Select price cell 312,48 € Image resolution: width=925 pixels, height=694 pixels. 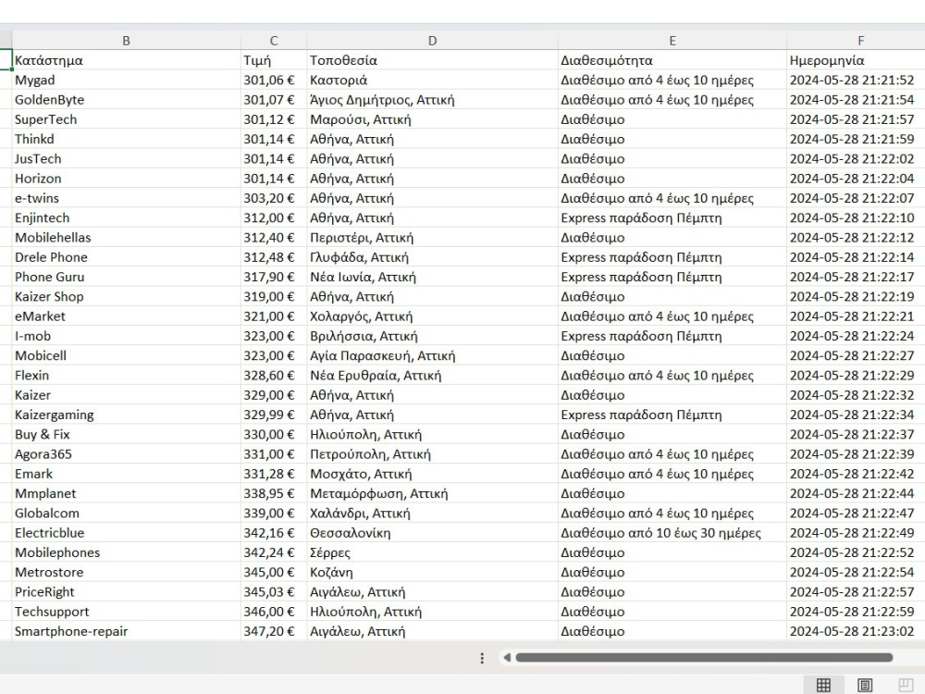[274, 257]
